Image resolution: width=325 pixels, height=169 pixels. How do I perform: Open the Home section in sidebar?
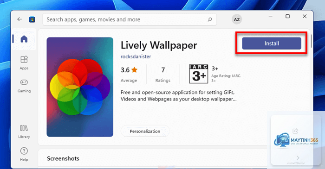(24, 39)
